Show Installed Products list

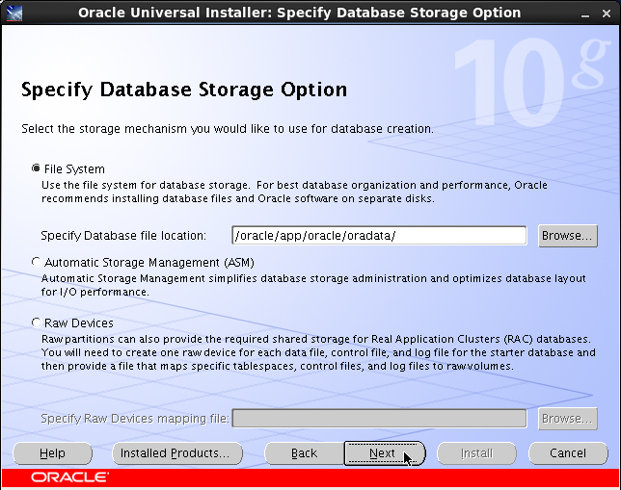177,453
